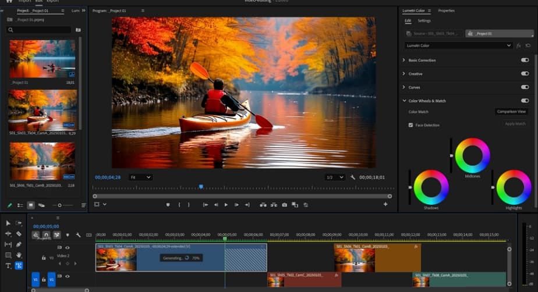Click the Midtones color wheel

click(x=472, y=155)
